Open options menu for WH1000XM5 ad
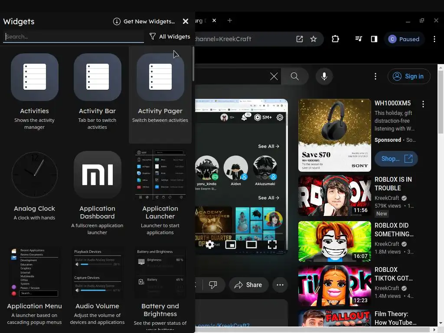The width and height of the screenshot is (444, 333). (423, 104)
